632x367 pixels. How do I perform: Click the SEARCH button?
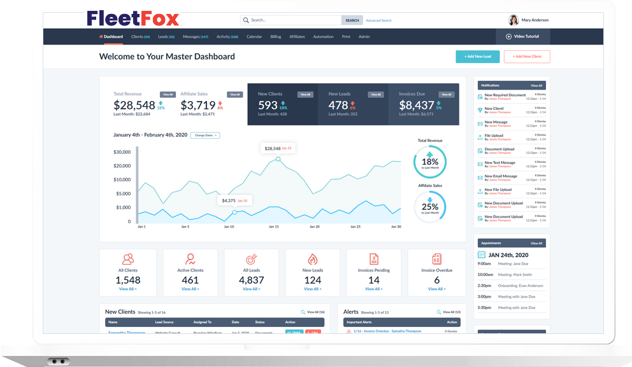pos(352,20)
